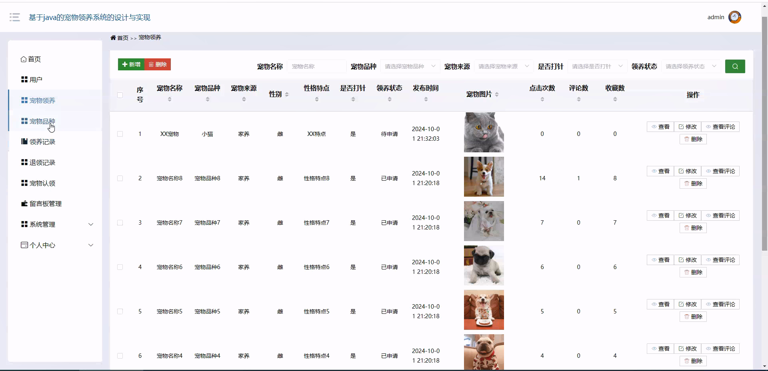The image size is (768, 371).
Task: Click 首页 breadcrumb link
Action: (123, 38)
